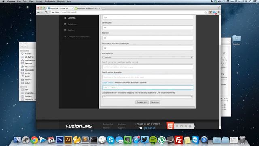
Task: Open the Help menu
Action: point(69,1)
